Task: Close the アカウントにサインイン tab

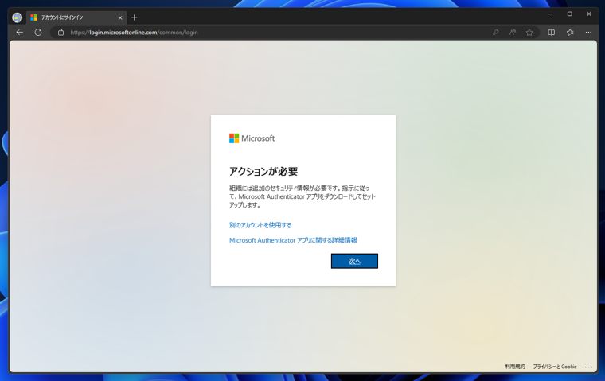Action: tap(120, 17)
